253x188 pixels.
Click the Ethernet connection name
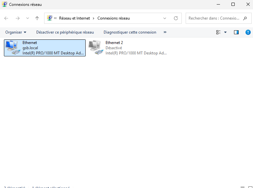[30, 43]
